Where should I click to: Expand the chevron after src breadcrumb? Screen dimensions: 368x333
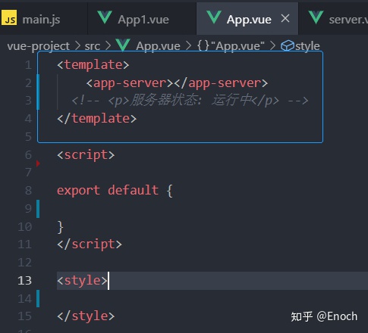[109, 46]
